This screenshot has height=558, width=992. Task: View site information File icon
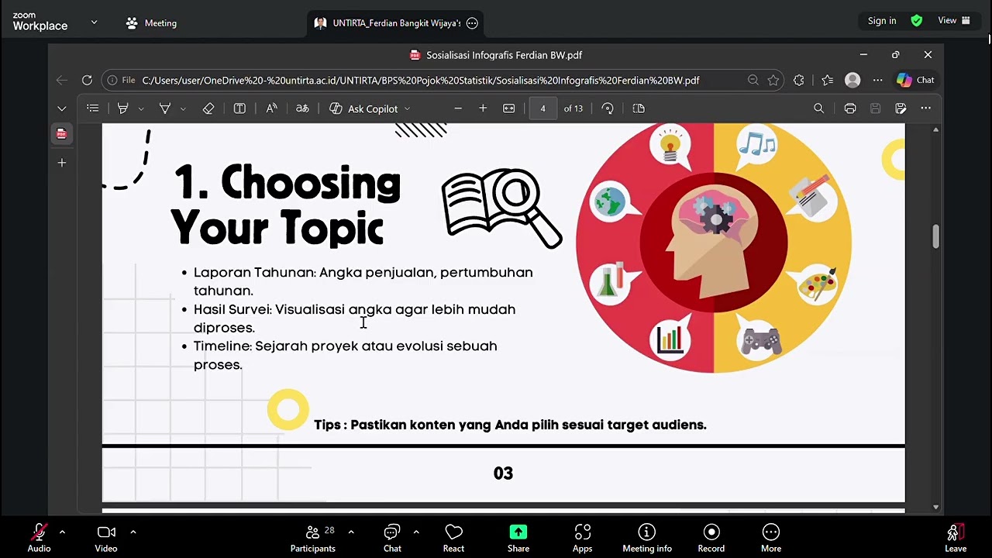[x=121, y=80]
